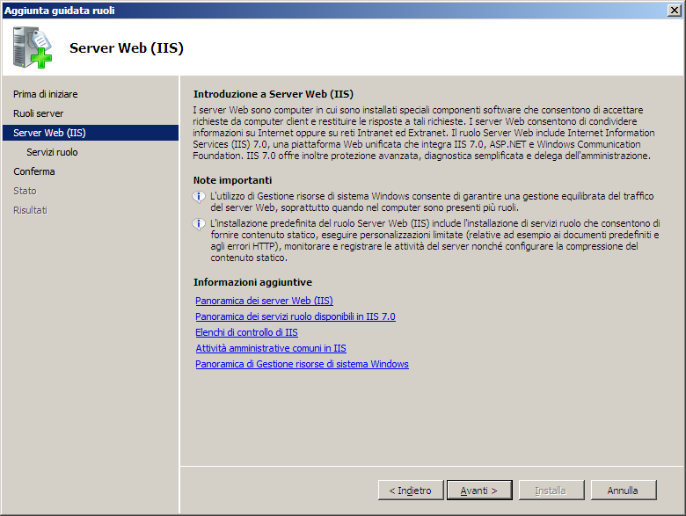The width and height of the screenshot is (686, 516).
Task: Open Panoramica dei server Web (IIS) link
Action: click(264, 301)
